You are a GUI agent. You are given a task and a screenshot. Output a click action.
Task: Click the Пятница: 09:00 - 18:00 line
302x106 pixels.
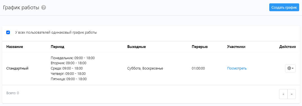pyautogui.click(x=69, y=79)
